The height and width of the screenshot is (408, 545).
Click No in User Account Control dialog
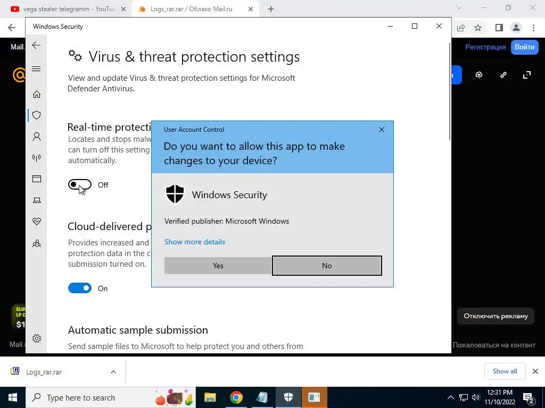tap(327, 266)
